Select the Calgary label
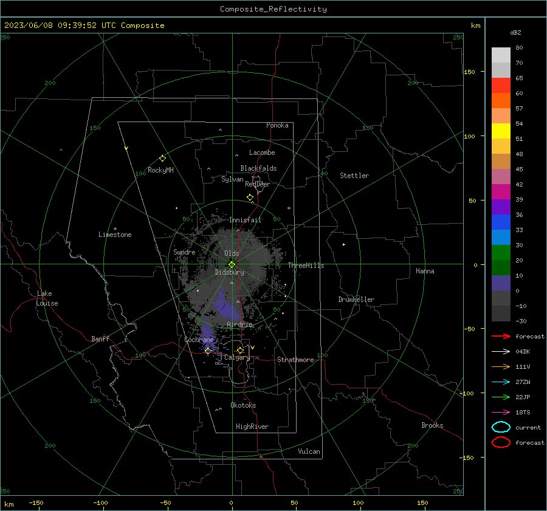 pos(237,357)
